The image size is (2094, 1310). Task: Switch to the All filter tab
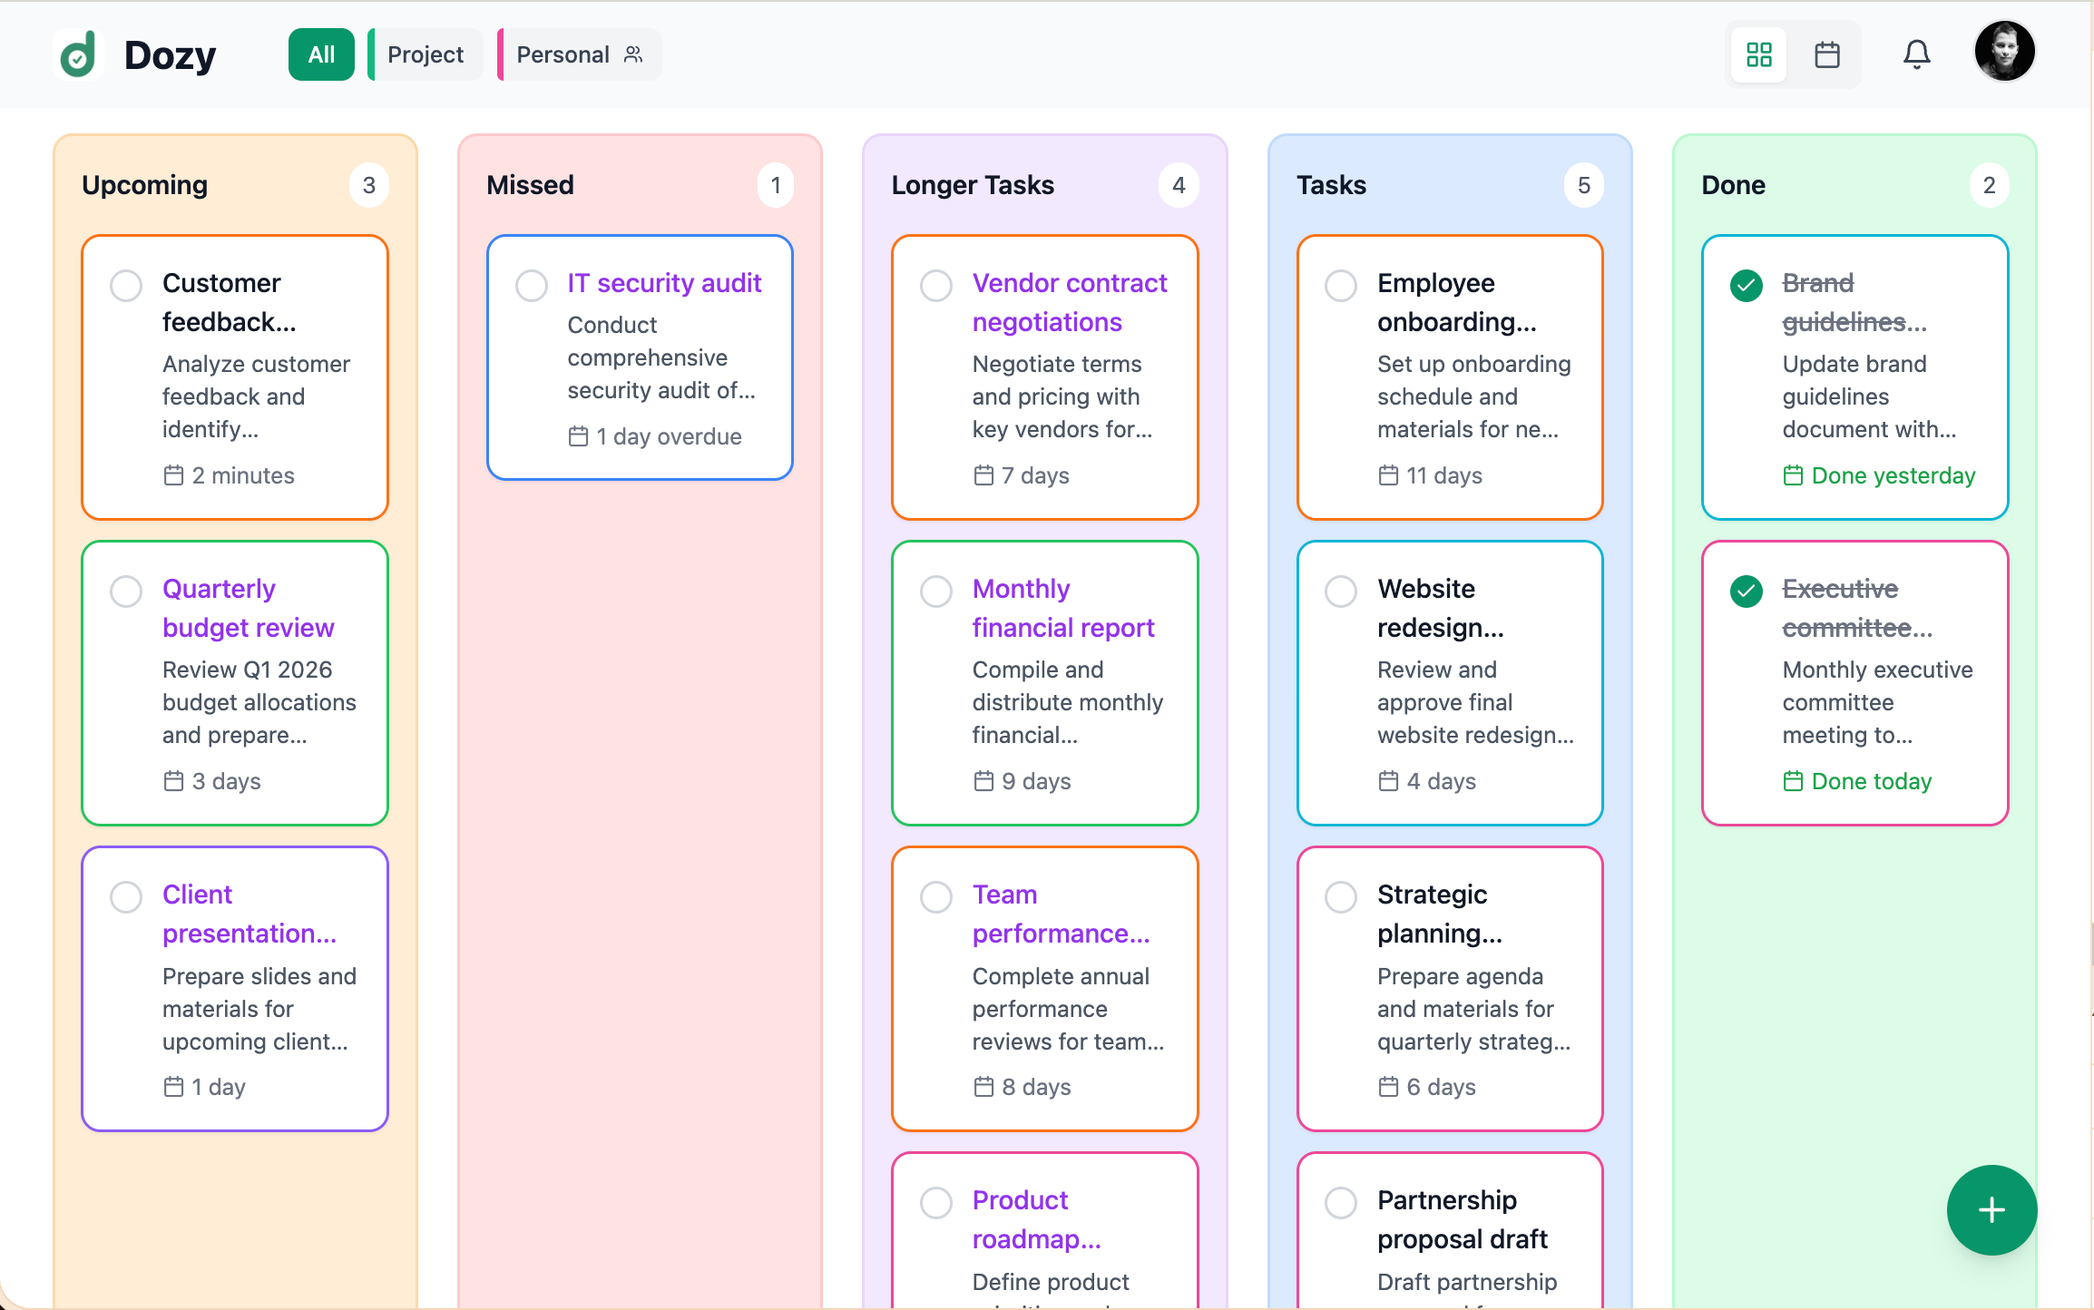320,54
